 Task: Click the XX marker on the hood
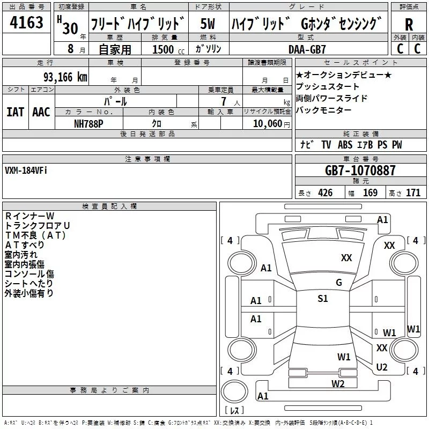click(x=346, y=258)
